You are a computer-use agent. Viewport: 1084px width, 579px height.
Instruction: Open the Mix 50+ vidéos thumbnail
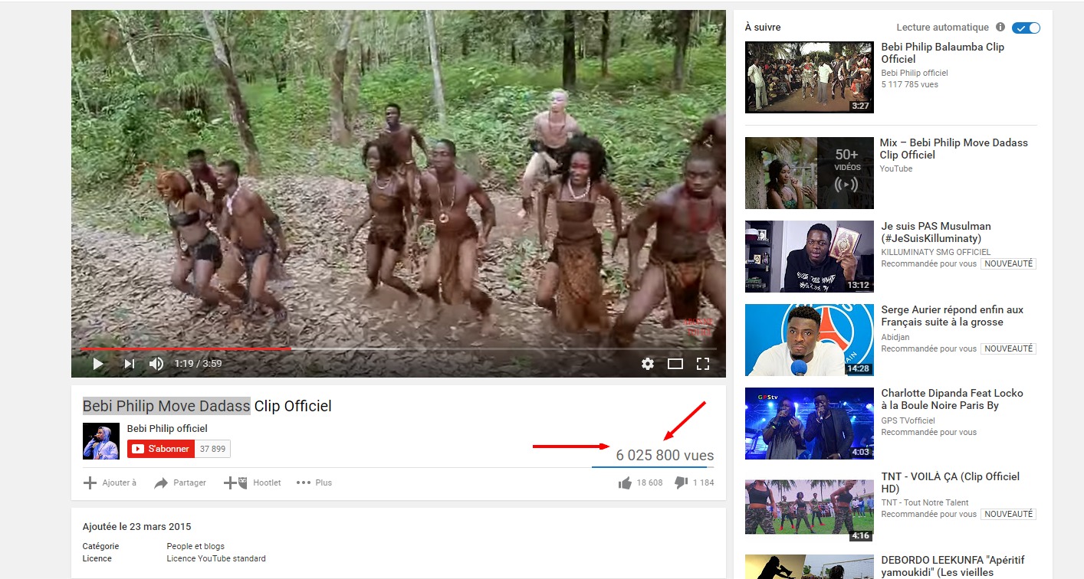809,173
